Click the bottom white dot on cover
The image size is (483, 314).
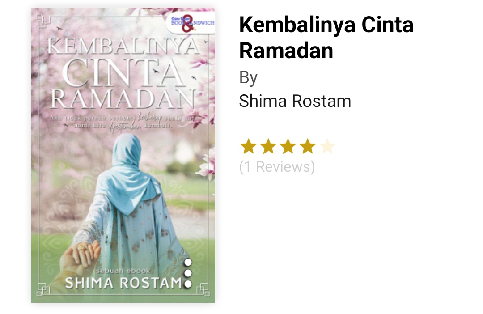[x=188, y=284]
